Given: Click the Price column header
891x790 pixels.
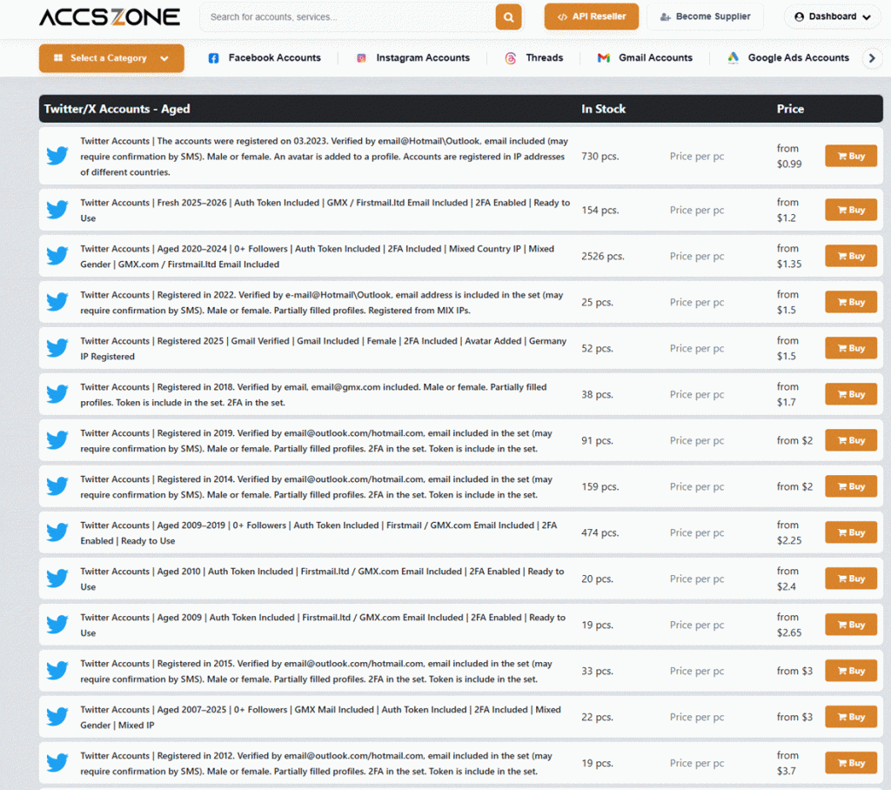Looking at the screenshot, I should [x=790, y=109].
